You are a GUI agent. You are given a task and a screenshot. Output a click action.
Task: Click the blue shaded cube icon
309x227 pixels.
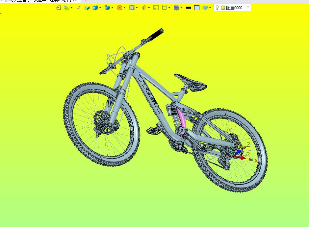pos(95,8)
